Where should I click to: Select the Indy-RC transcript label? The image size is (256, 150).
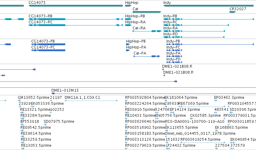click(x=170, y=22)
